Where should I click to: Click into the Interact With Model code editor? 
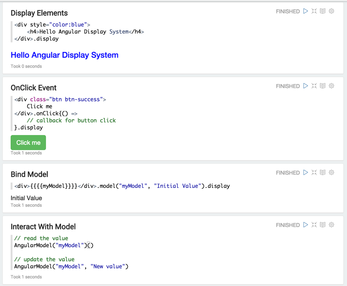tap(132, 252)
